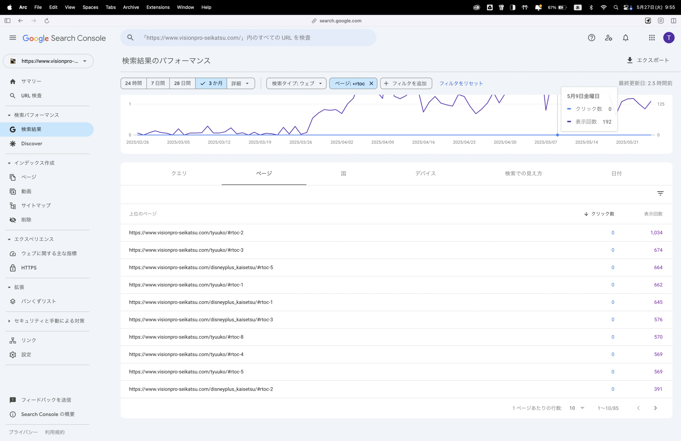
Task: Click the site link icon in address bar
Action: tap(314, 20)
